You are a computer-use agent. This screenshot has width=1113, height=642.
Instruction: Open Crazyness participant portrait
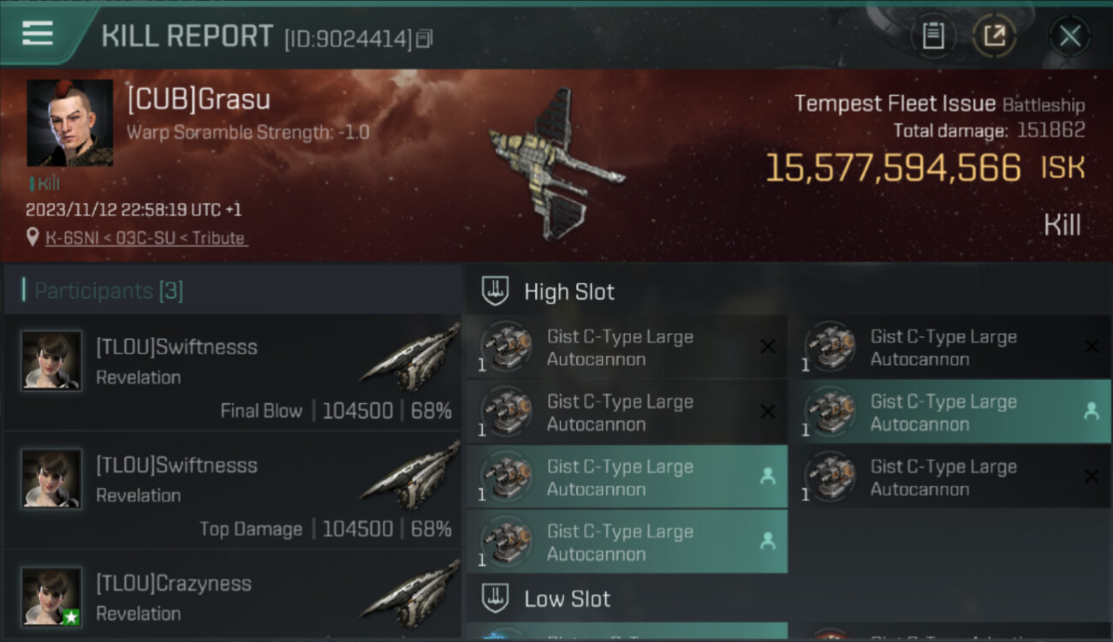click(51, 597)
